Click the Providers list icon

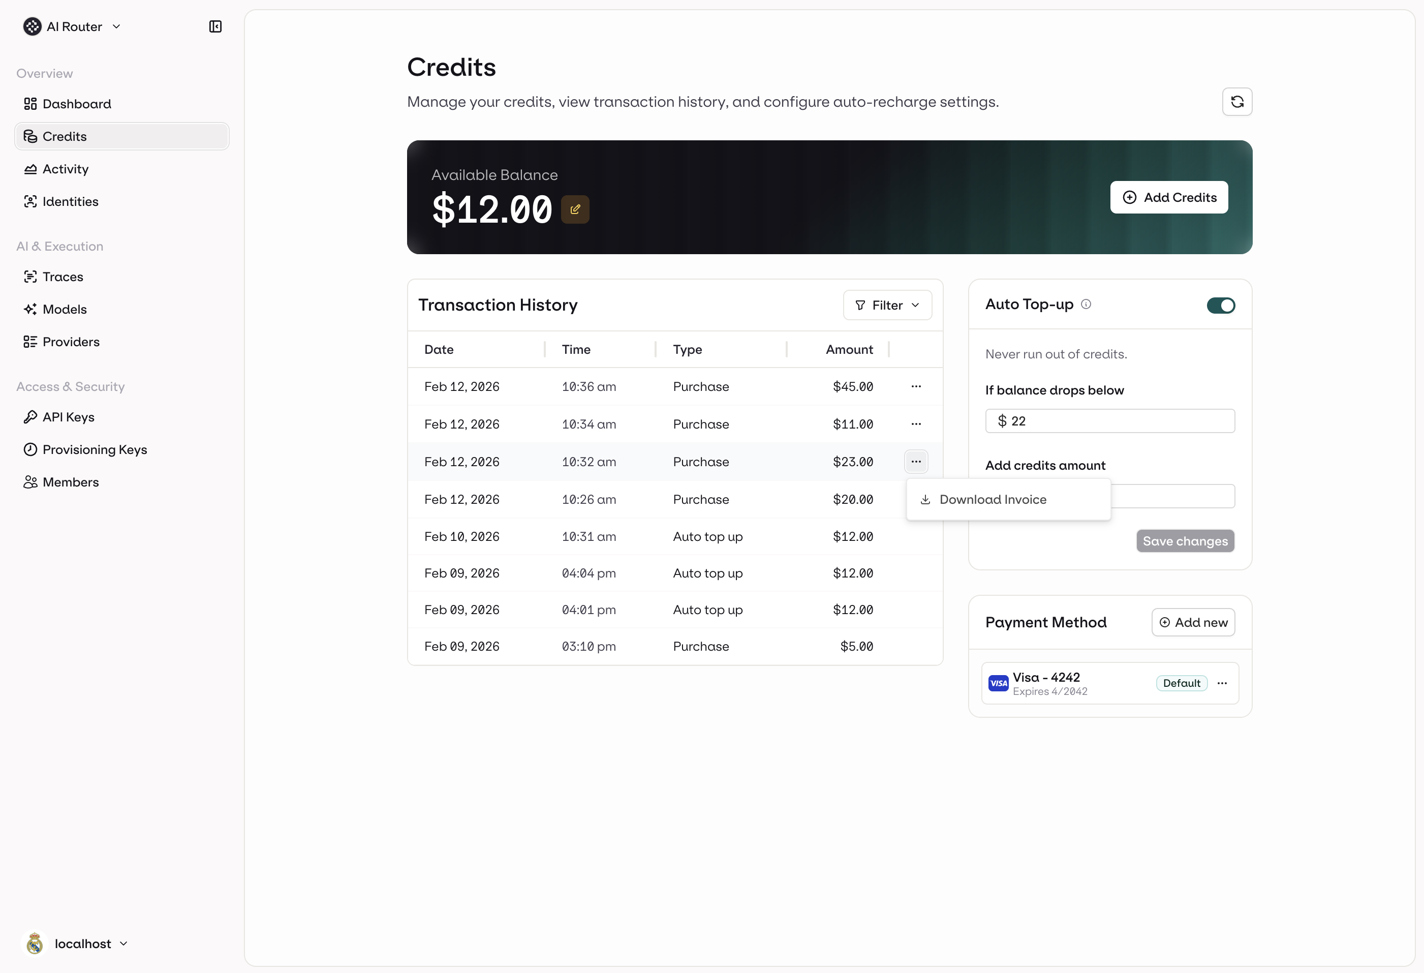pos(31,342)
